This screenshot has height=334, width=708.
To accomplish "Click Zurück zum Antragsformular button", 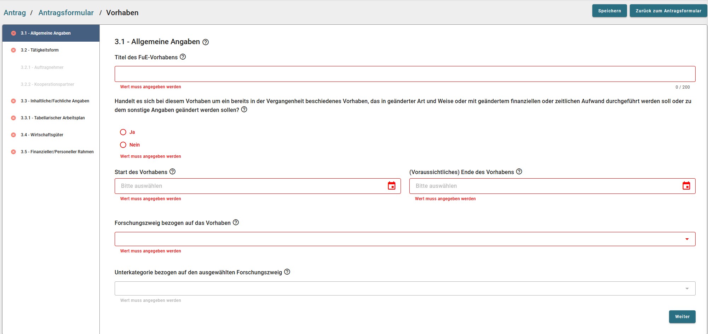I will click(x=668, y=11).
